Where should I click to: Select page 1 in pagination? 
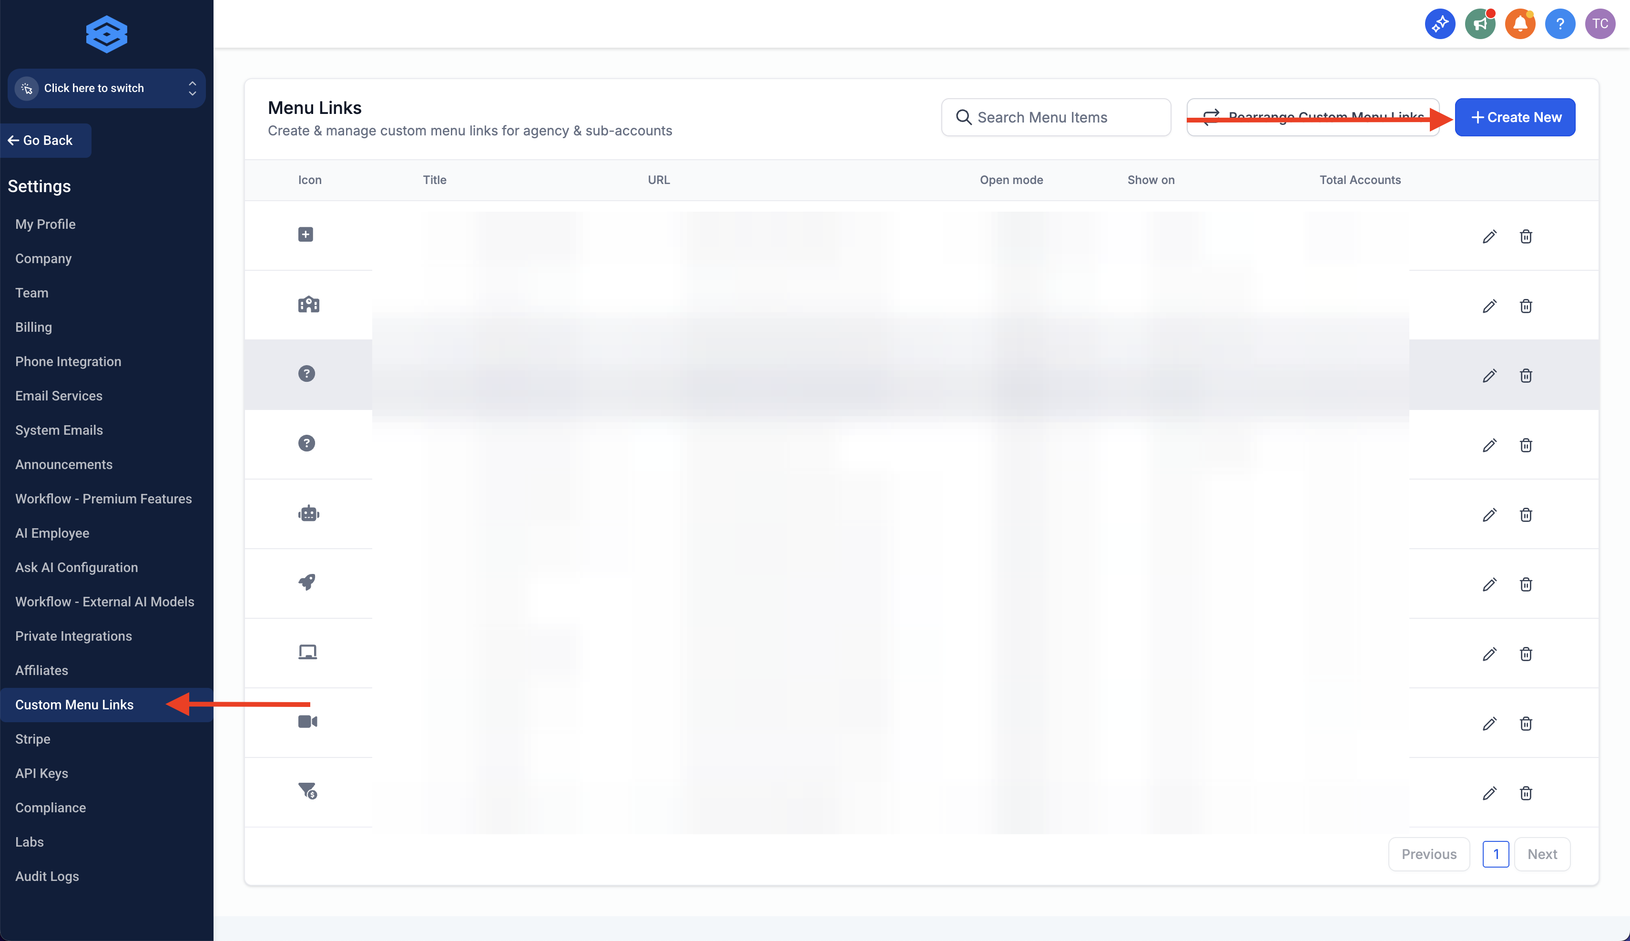point(1495,854)
